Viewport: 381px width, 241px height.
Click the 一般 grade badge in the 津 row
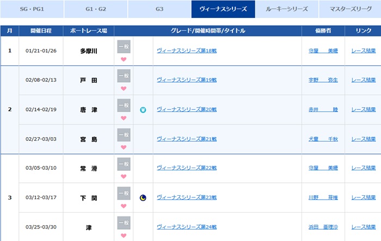tap(124, 223)
